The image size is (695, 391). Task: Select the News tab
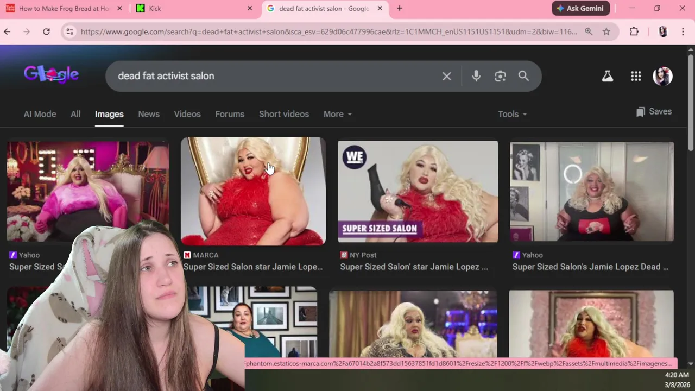tap(149, 114)
